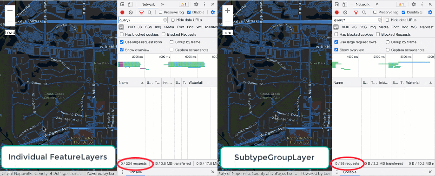Click the clear network log icon in left DevTools

(x=131, y=13)
